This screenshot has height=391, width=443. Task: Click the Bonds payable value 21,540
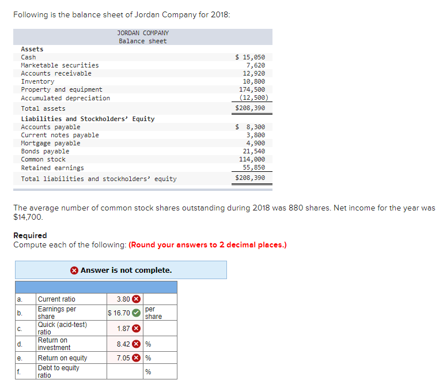[253, 151]
